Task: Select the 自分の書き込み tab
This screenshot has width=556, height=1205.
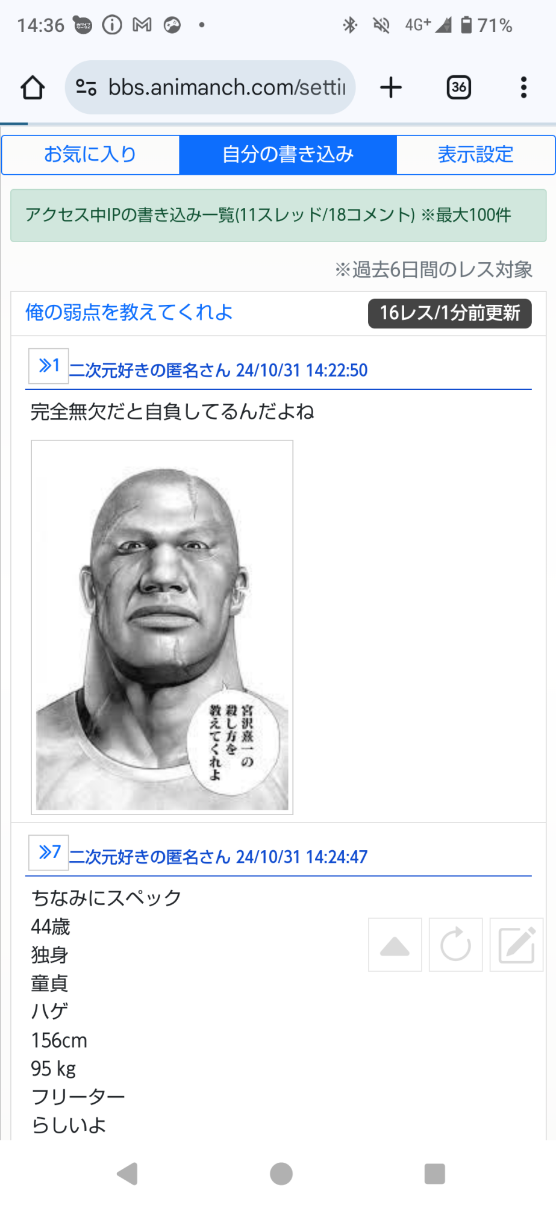Action: [x=288, y=155]
